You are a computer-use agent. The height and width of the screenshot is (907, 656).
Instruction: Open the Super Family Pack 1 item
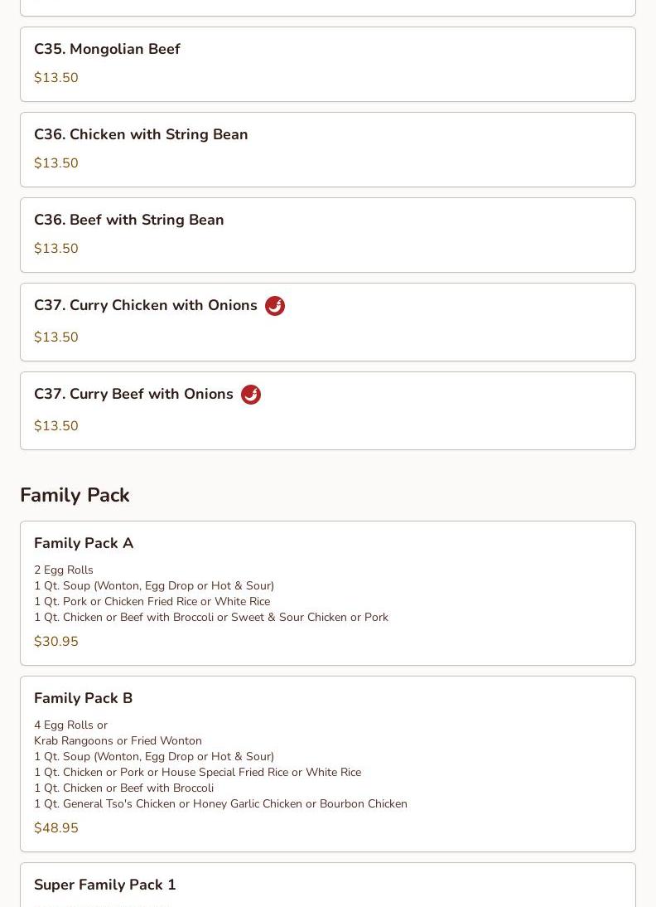click(105, 885)
